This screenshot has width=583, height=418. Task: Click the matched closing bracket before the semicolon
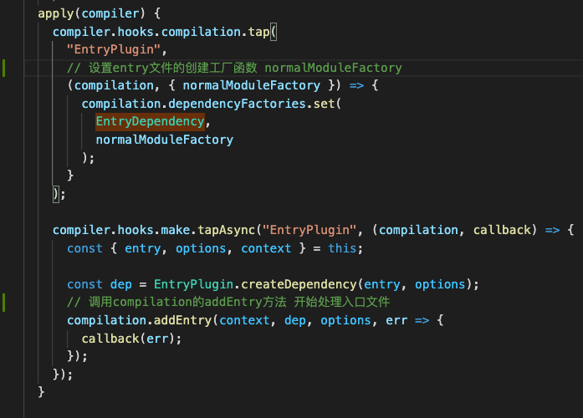coord(56,194)
